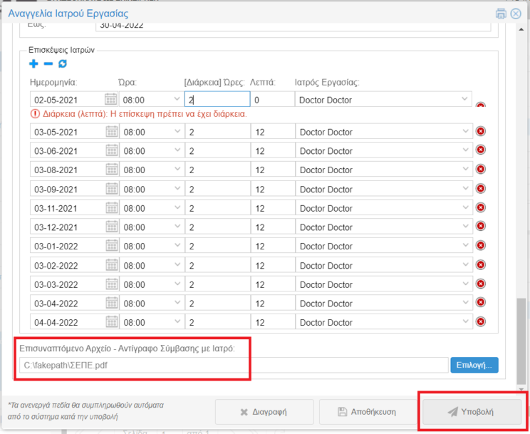Screen dimensions: 530x434
Task: Open calendar for date 03-03-2022
Action: pos(112,284)
